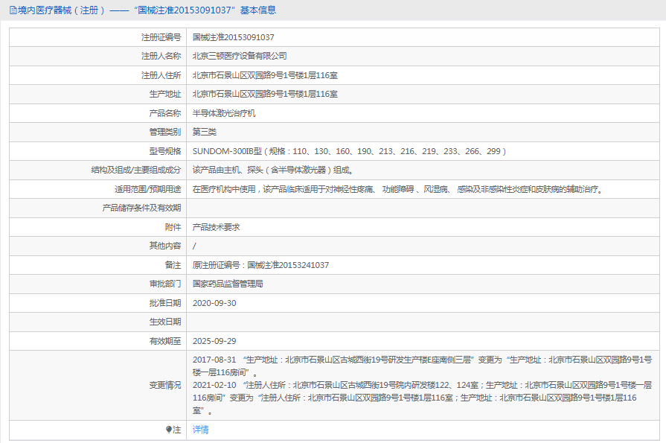This screenshot has height=443, width=666.
Task: Click the 生产地址 row label
Action: tap(165, 93)
